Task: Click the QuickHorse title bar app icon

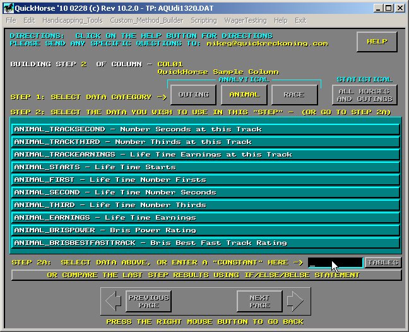Action: [8, 8]
